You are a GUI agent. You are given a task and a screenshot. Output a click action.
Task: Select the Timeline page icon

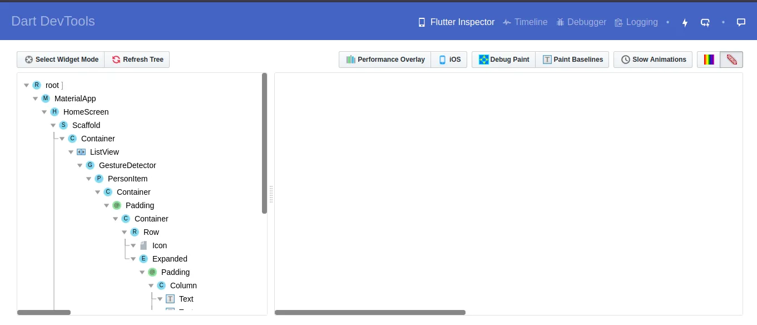[x=507, y=22]
